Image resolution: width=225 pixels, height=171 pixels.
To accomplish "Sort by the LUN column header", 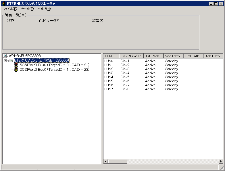I will 111,56.
